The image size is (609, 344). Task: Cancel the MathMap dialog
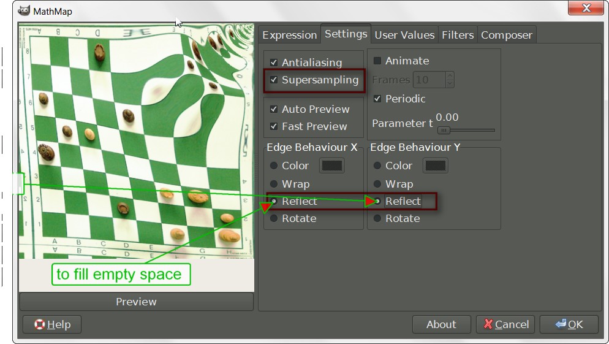(x=505, y=324)
